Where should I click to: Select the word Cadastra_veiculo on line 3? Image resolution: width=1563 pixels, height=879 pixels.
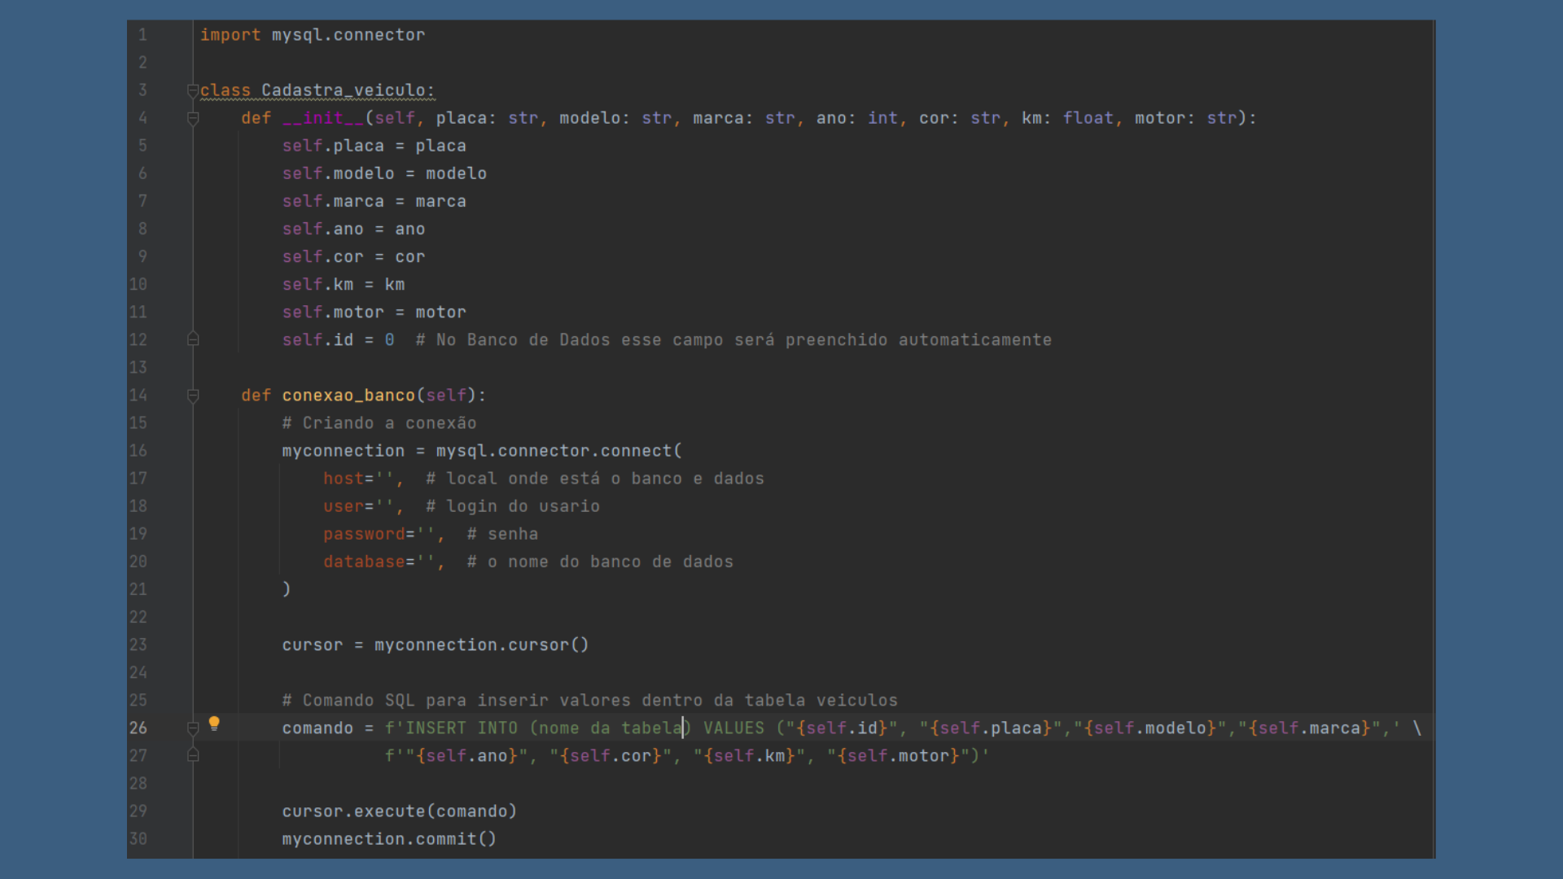click(x=345, y=90)
